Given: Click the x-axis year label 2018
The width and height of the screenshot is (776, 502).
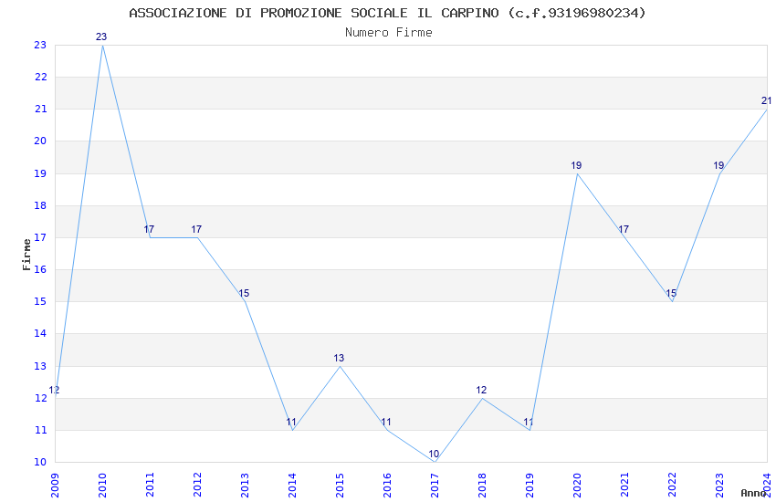Looking at the screenshot, I should (483, 486).
